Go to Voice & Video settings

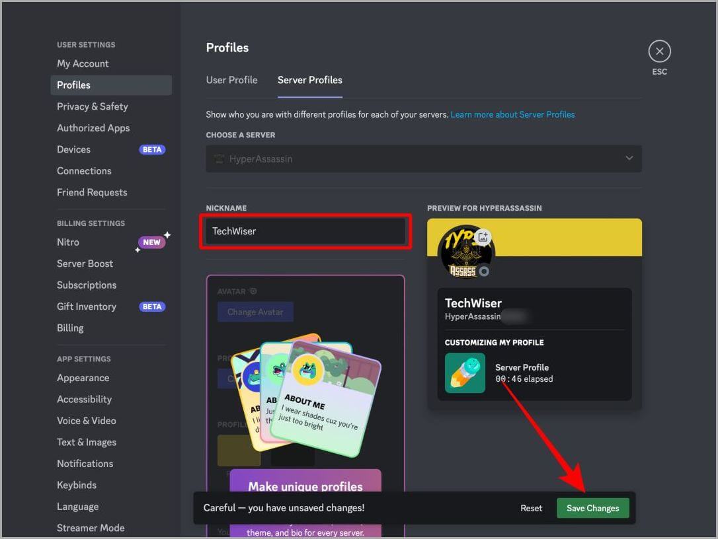tap(111, 421)
